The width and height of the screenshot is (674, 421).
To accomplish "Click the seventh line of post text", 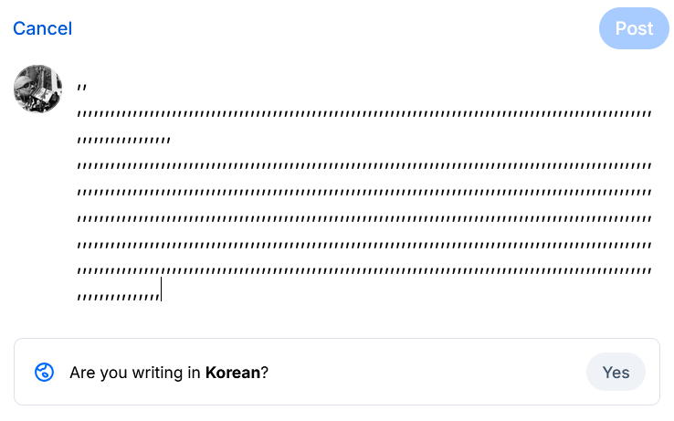I will pos(365,245).
